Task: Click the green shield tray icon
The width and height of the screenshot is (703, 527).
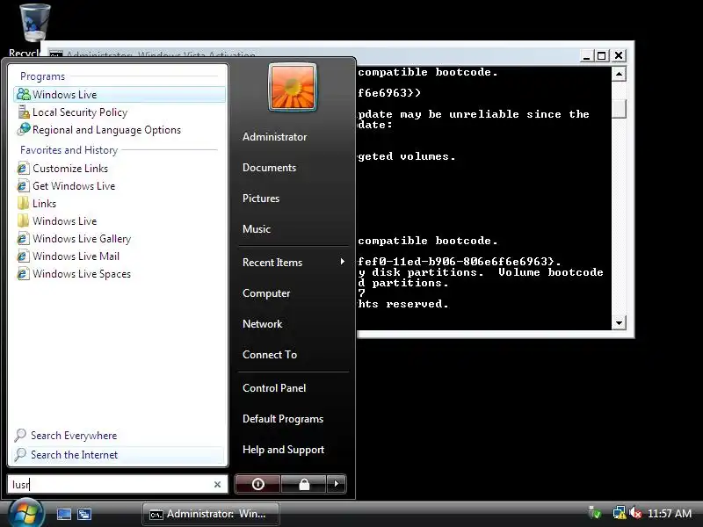Action: tap(595, 513)
